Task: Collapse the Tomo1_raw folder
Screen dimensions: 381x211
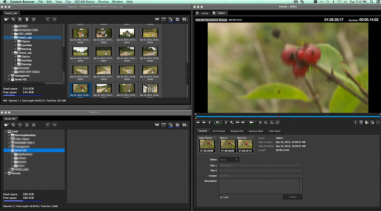Action: 13,38
